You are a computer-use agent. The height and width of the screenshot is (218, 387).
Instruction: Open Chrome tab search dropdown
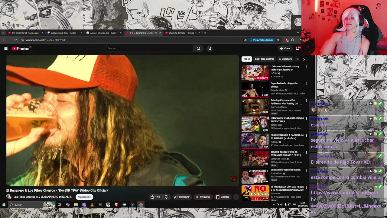point(3,33)
